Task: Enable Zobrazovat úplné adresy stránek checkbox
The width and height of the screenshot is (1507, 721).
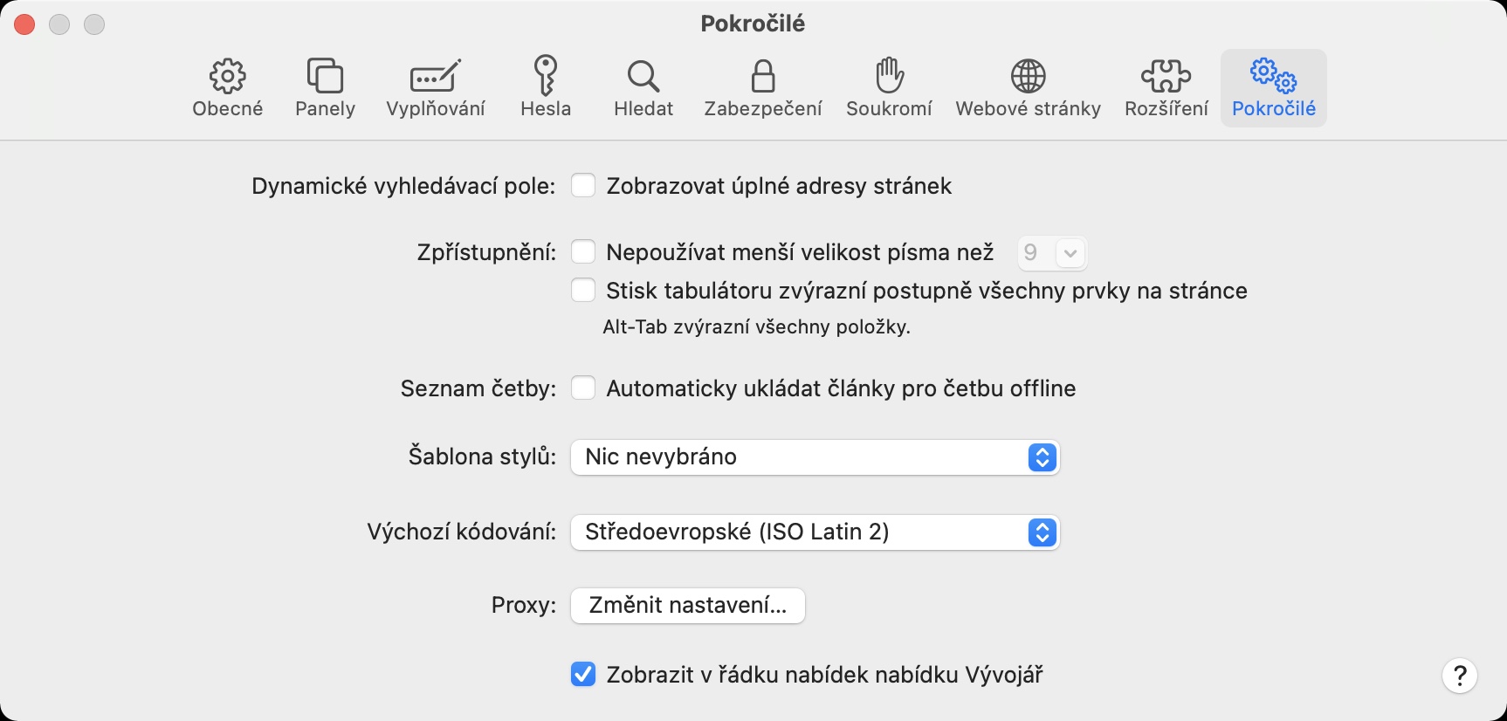Action: (x=583, y=186)
